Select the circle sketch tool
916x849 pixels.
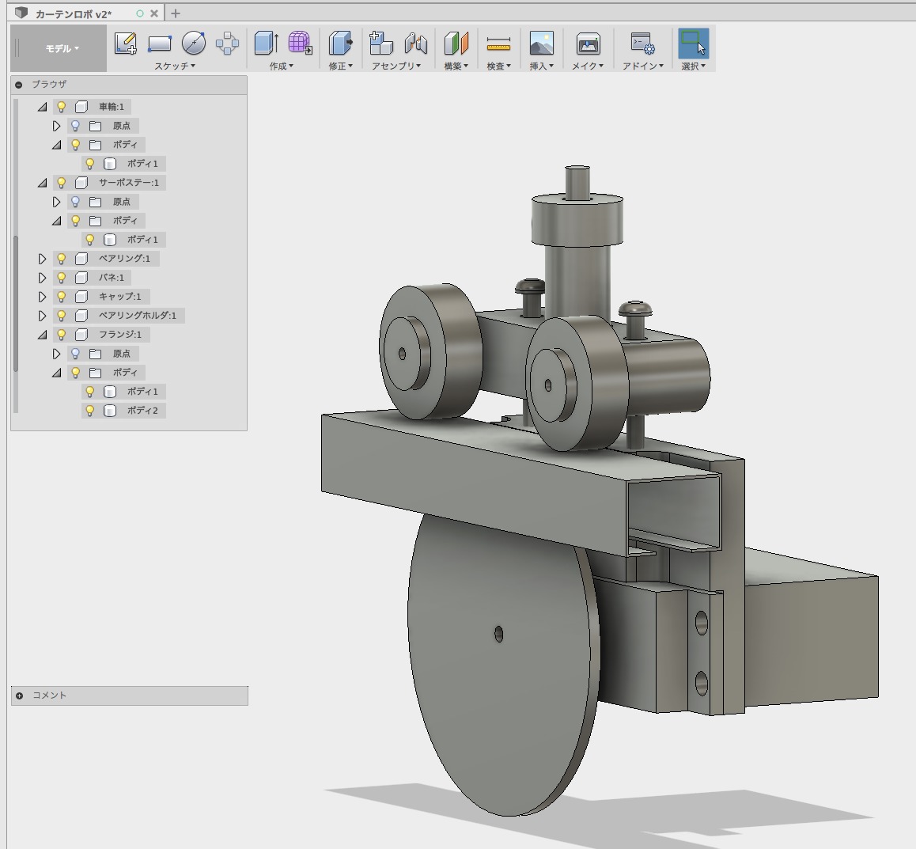click(194, 44)
